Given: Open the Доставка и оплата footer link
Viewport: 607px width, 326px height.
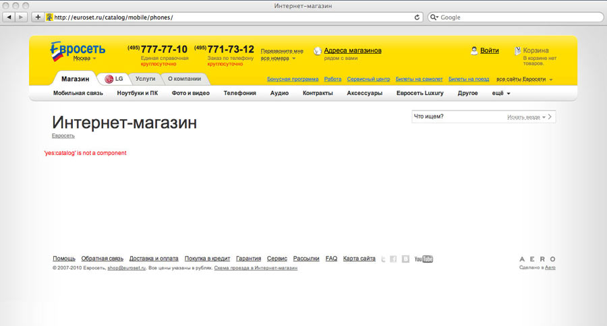Looking at the screenshot, I should point(154,259).
